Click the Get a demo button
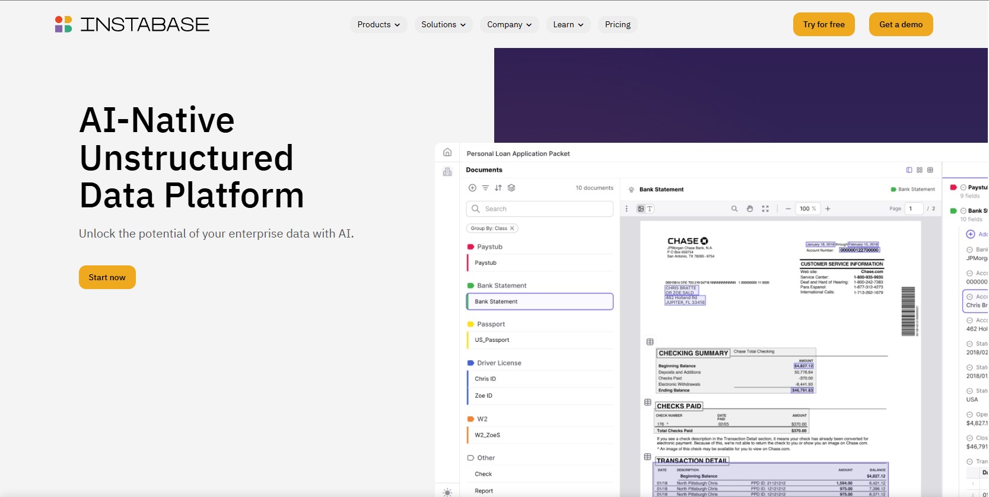989x497 pixels. click(901, 24)
